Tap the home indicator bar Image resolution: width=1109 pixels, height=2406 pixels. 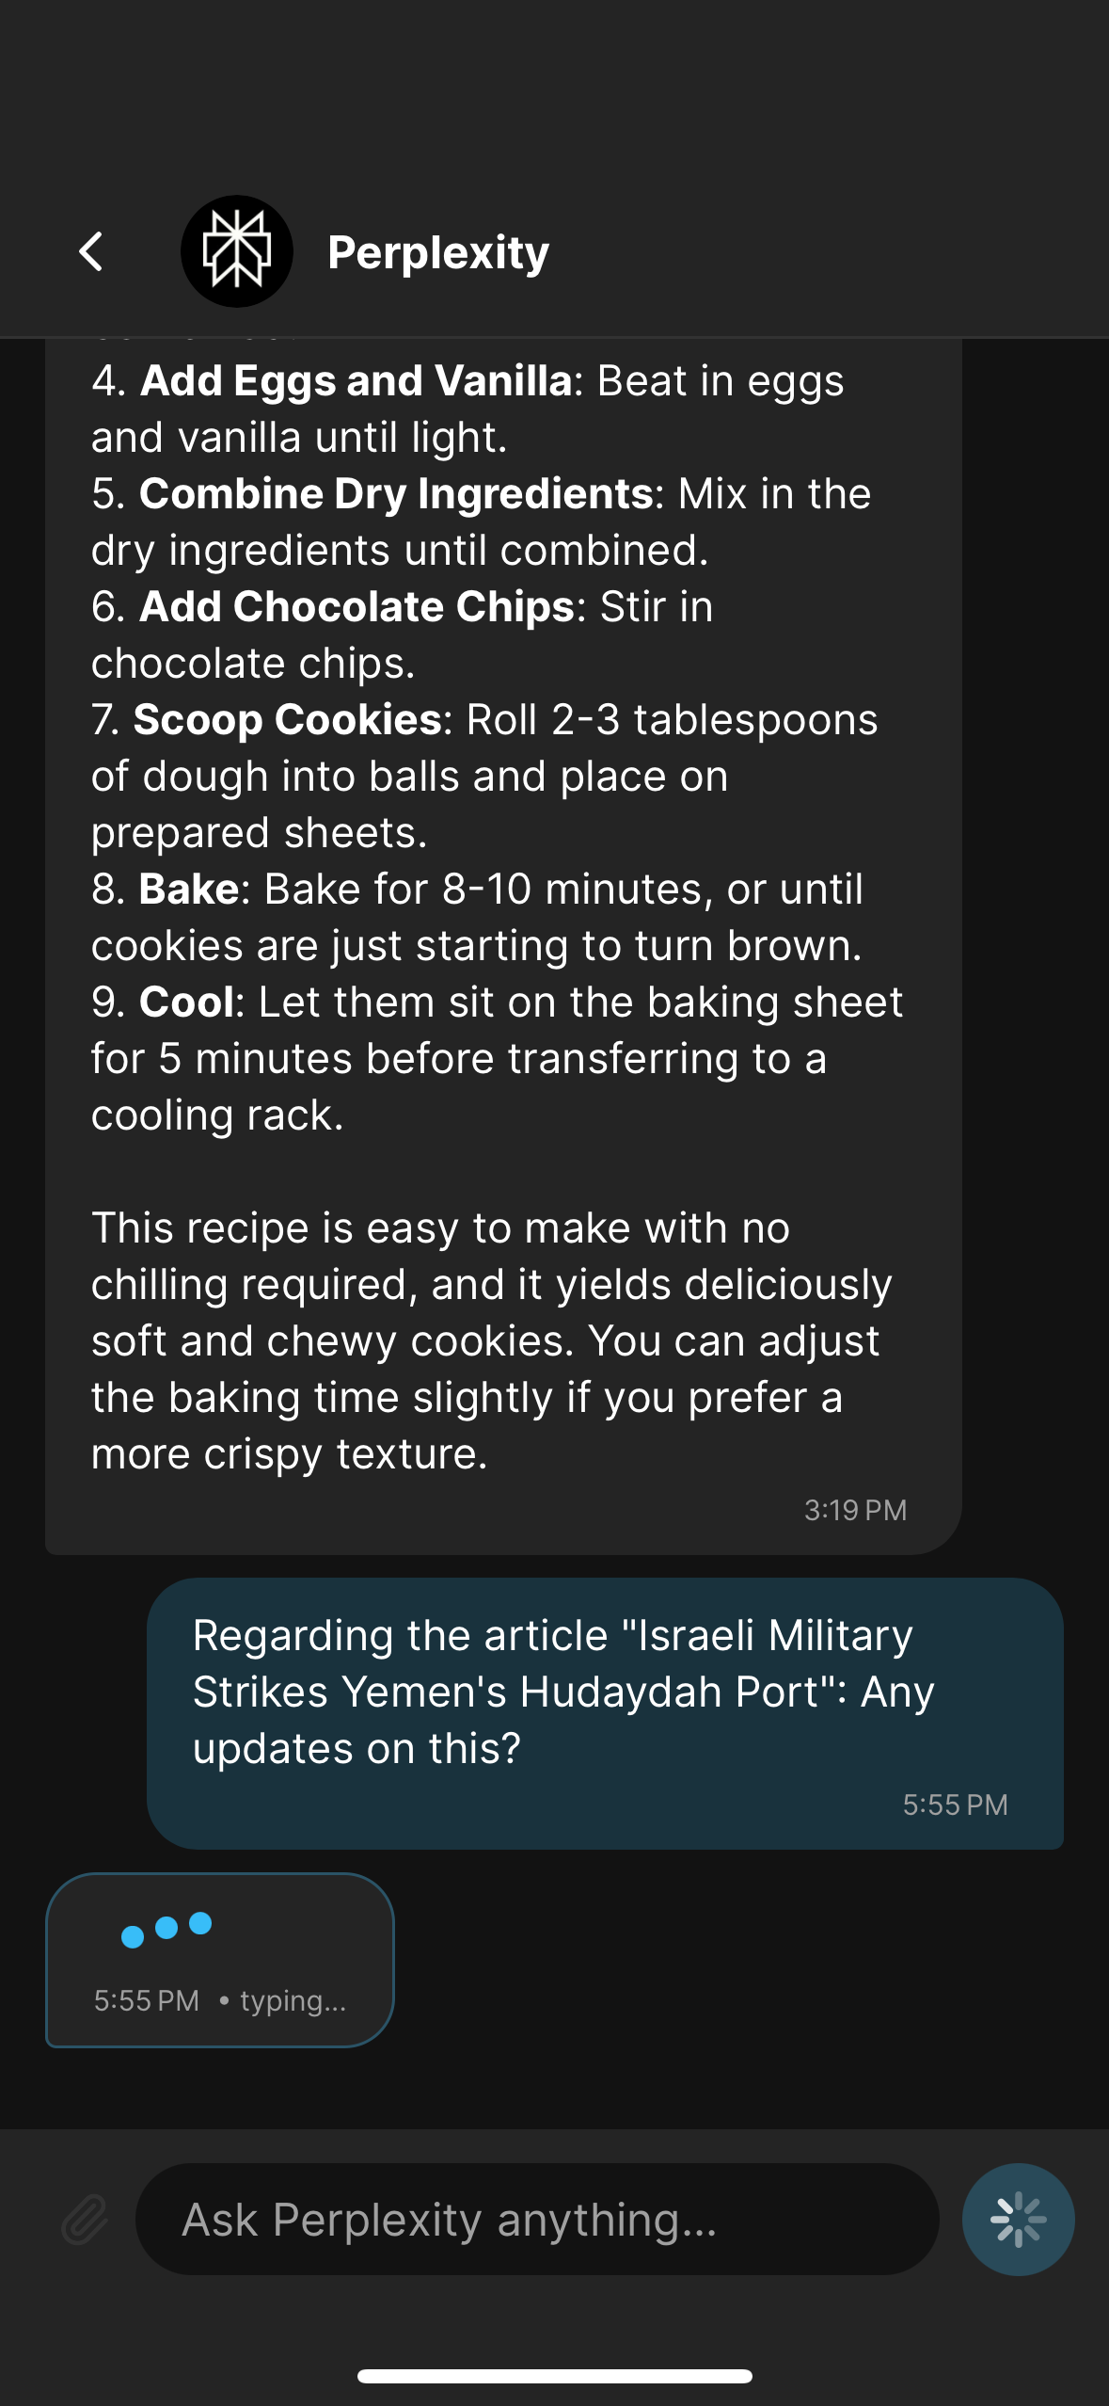pos(555,2376)
